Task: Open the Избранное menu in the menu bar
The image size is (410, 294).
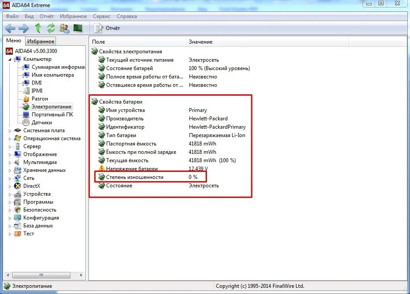Action: 73,16
